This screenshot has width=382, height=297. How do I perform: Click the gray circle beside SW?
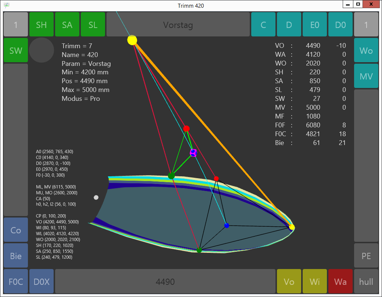pyautogui.click(x=42, y=50)
